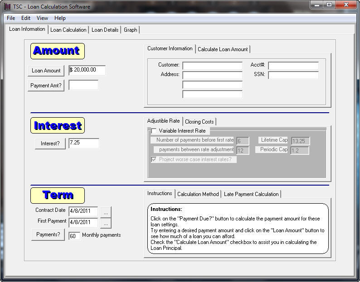Screen dimensions: 360x282
Task: Select the Customer Information tab
Action: [x=170, y=48]
